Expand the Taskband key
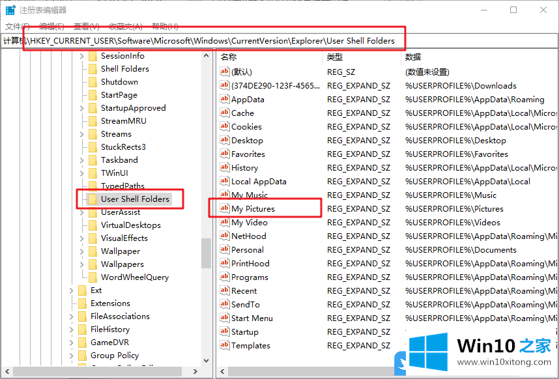The image size is (559, 379). click(x=81, y=160)
